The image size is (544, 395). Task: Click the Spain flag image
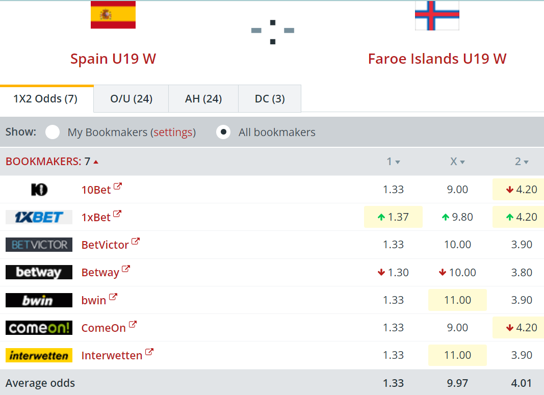tap(113, 15)
